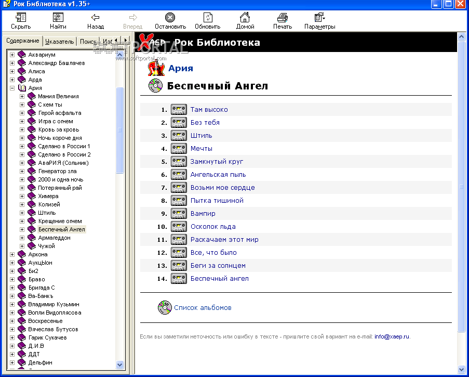
Task: Expand the Генератор зла album node
Action: coord(22,171)
